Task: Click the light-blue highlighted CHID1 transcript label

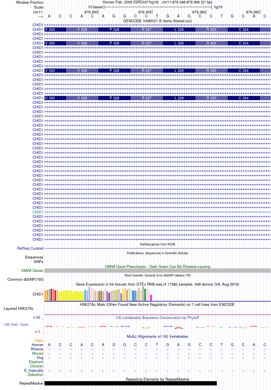Action: pyautogui.click(x=38, y=212)
